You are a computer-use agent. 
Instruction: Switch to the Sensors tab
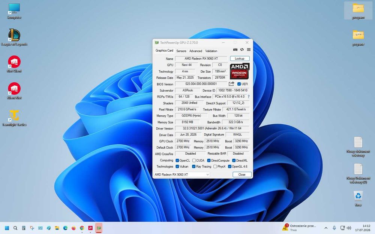pyautogui.click(x=181, y=51)
